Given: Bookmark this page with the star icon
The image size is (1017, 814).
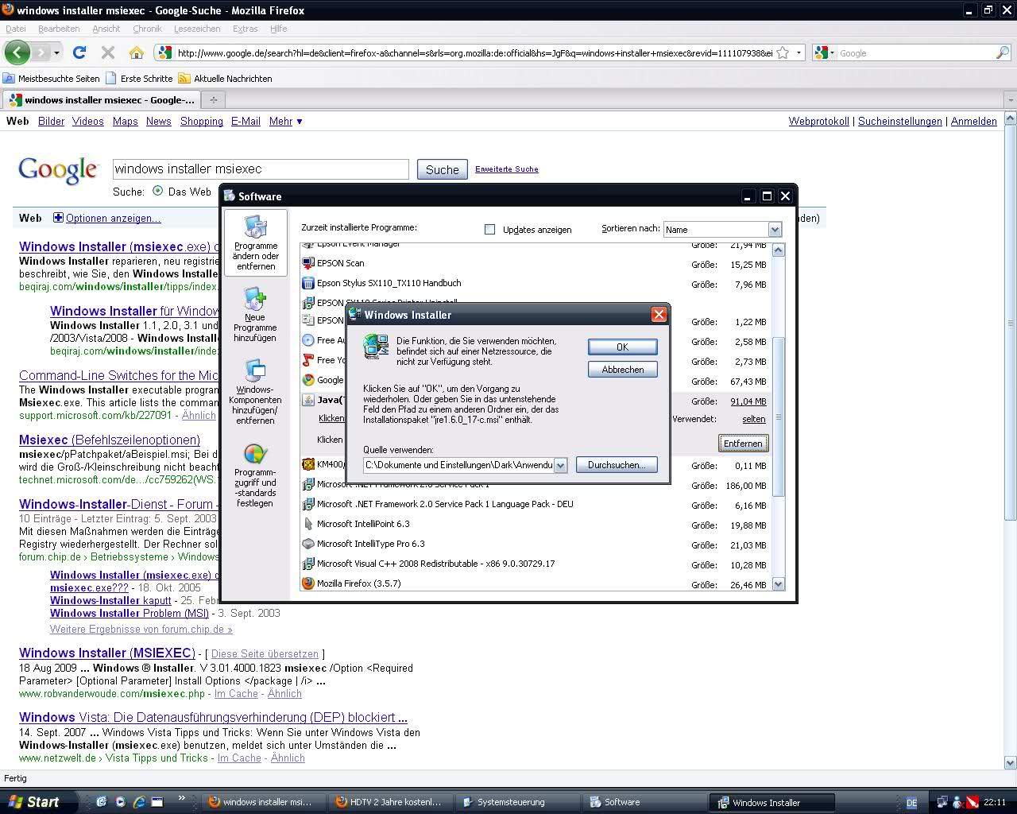Looking at the screenshot, I should (x=783, y=52).
